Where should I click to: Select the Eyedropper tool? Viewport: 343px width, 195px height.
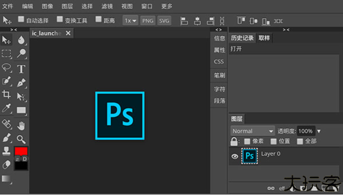[x=6, y=109]
